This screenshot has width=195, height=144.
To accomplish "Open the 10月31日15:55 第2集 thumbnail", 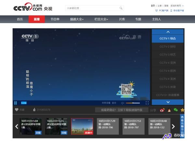I will tap(56, 126).
